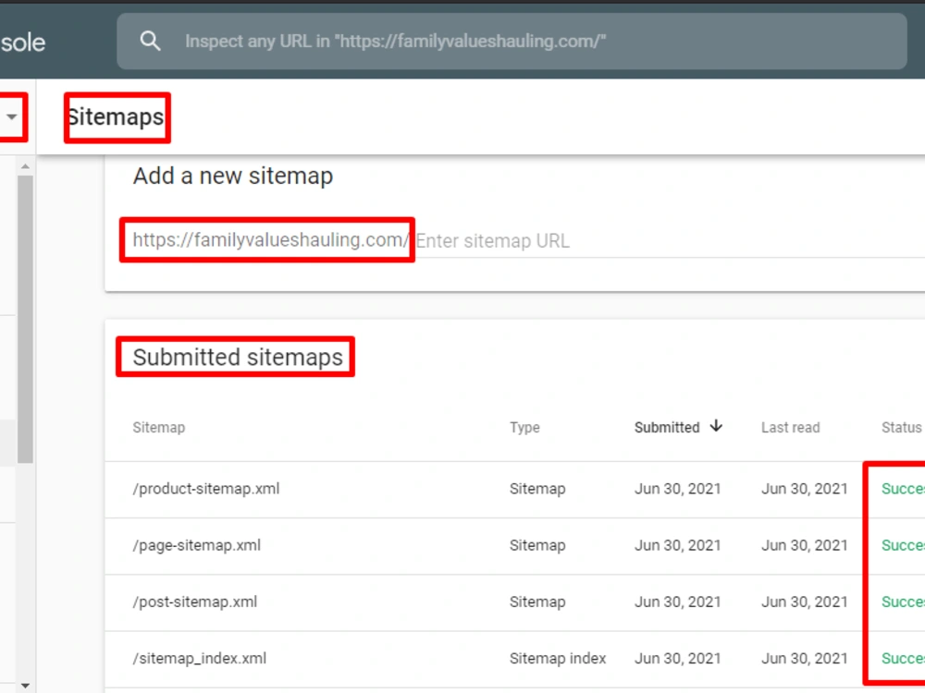925x693 pixels.
Task: Click the Submitted sitemaps heading
Action: click(x=238, y=357)
